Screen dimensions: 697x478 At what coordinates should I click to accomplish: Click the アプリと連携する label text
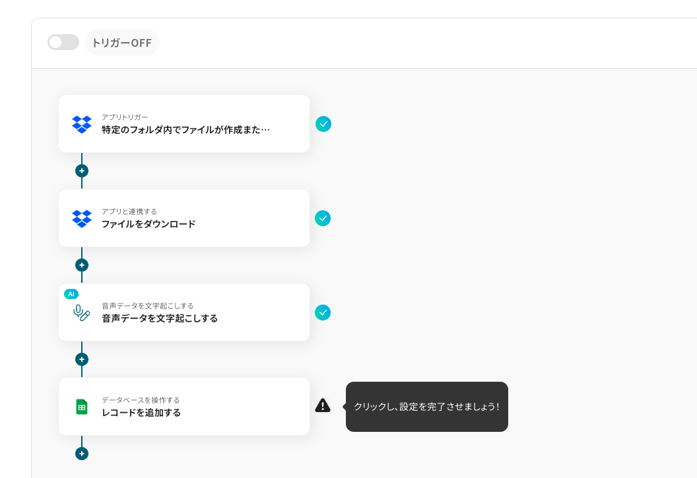129,211
